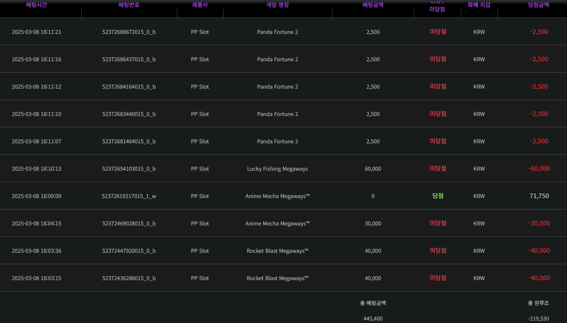Image resolution: width=567 pixels, height=323 pixels.
Task: Select bet number 52372683440015_0_b
Action: click(129, 114)
